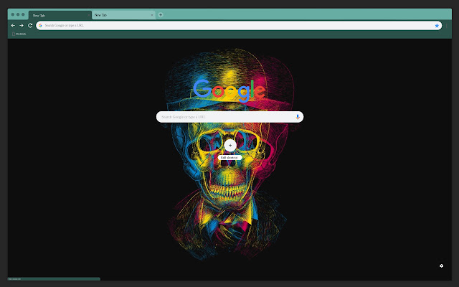Image resolution: width=459 pixels, height=287 pixels.
Task: Click the Add shortcut plus circle
Action: (x=230, y=145)
